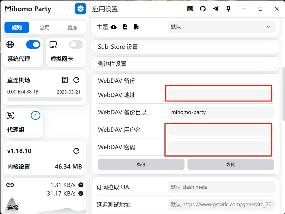Image resolution: width=285 pixels, height=214 pixels.
Task: Open the Telegram paper plane icon
Action: (x=215, y=9)
